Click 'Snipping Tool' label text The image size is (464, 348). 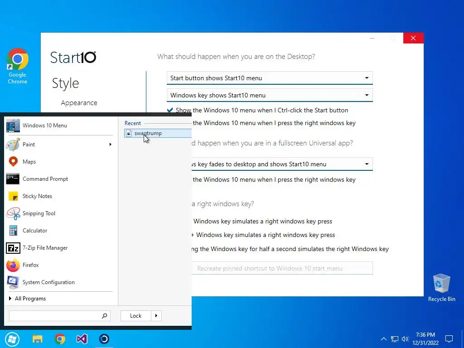tap(39, 213)
